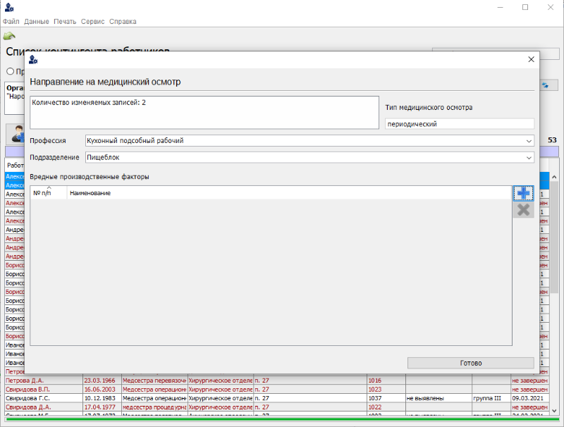The height and width of the screenshot is (427, 564).
Task: Click the Тип медицинского осмотра field
Action: point(460,124)
